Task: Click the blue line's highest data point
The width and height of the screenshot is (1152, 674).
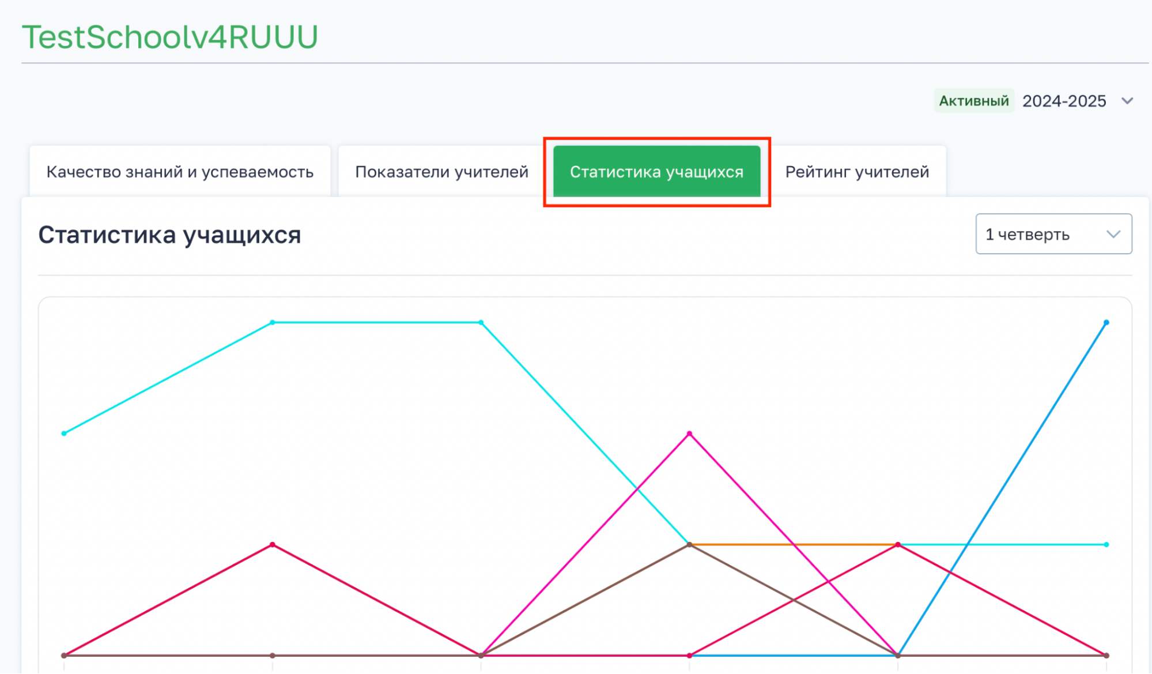Action: (1106, 323)
